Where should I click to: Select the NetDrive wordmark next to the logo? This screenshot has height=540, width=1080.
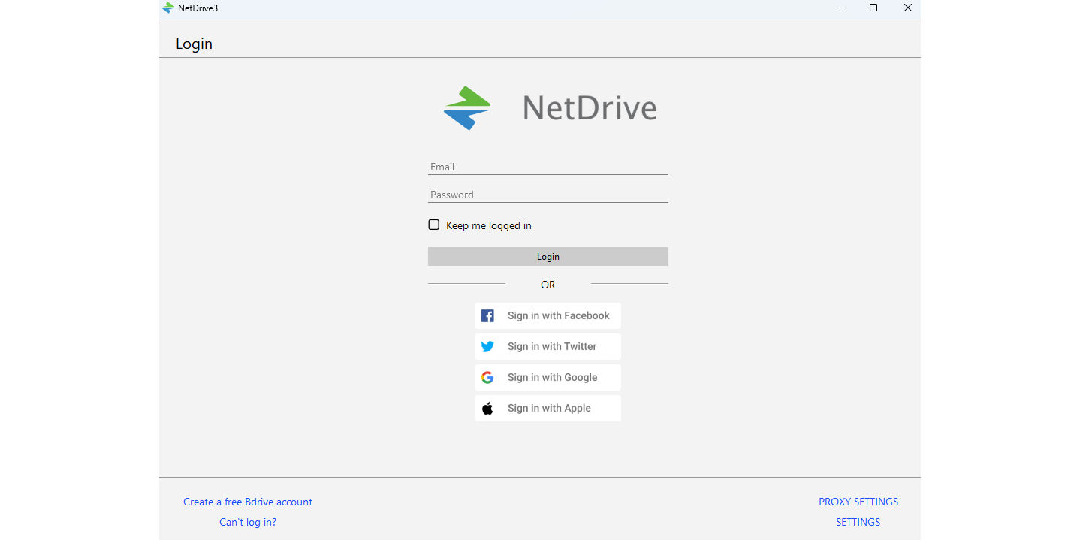[x=589, y=107]
